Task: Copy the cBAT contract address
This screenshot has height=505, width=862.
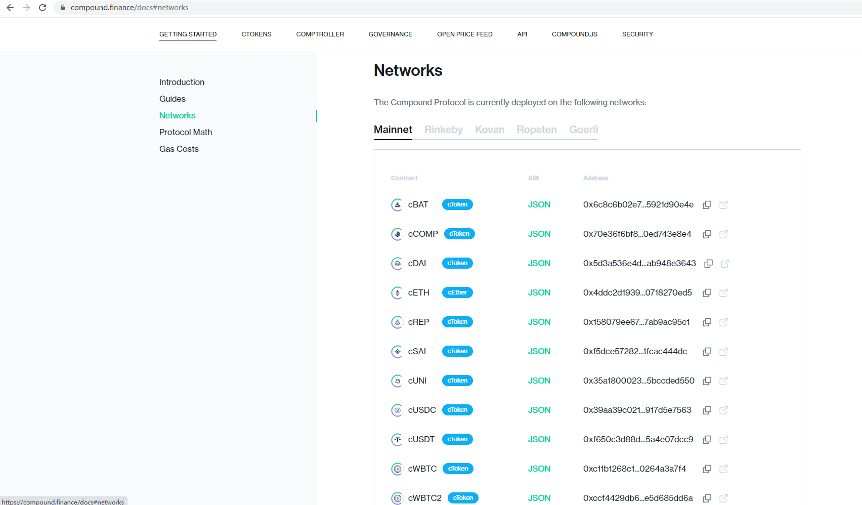Action: pyautogui.click(x=707, y=205)
